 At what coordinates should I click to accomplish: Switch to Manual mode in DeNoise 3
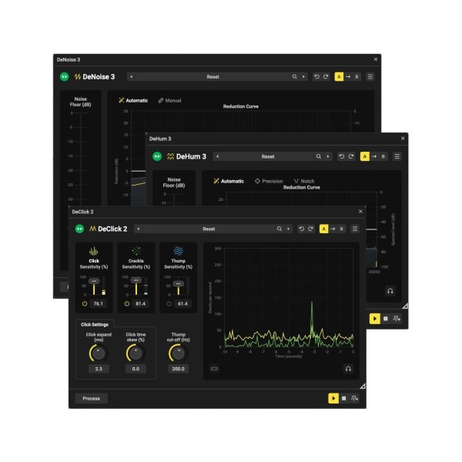point(169,100)
